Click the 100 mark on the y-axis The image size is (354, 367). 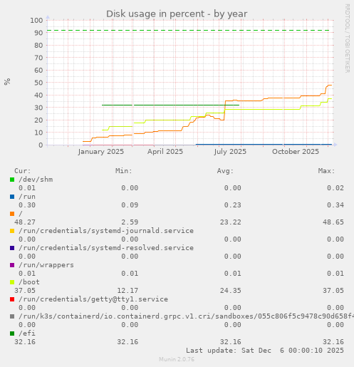[x=36, y=21]
